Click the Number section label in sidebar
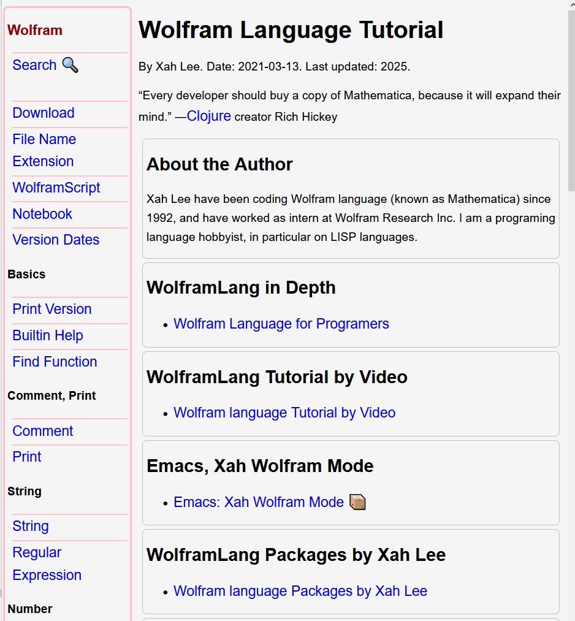This screenshot has height=621, width=575. [x=29, y=609]
